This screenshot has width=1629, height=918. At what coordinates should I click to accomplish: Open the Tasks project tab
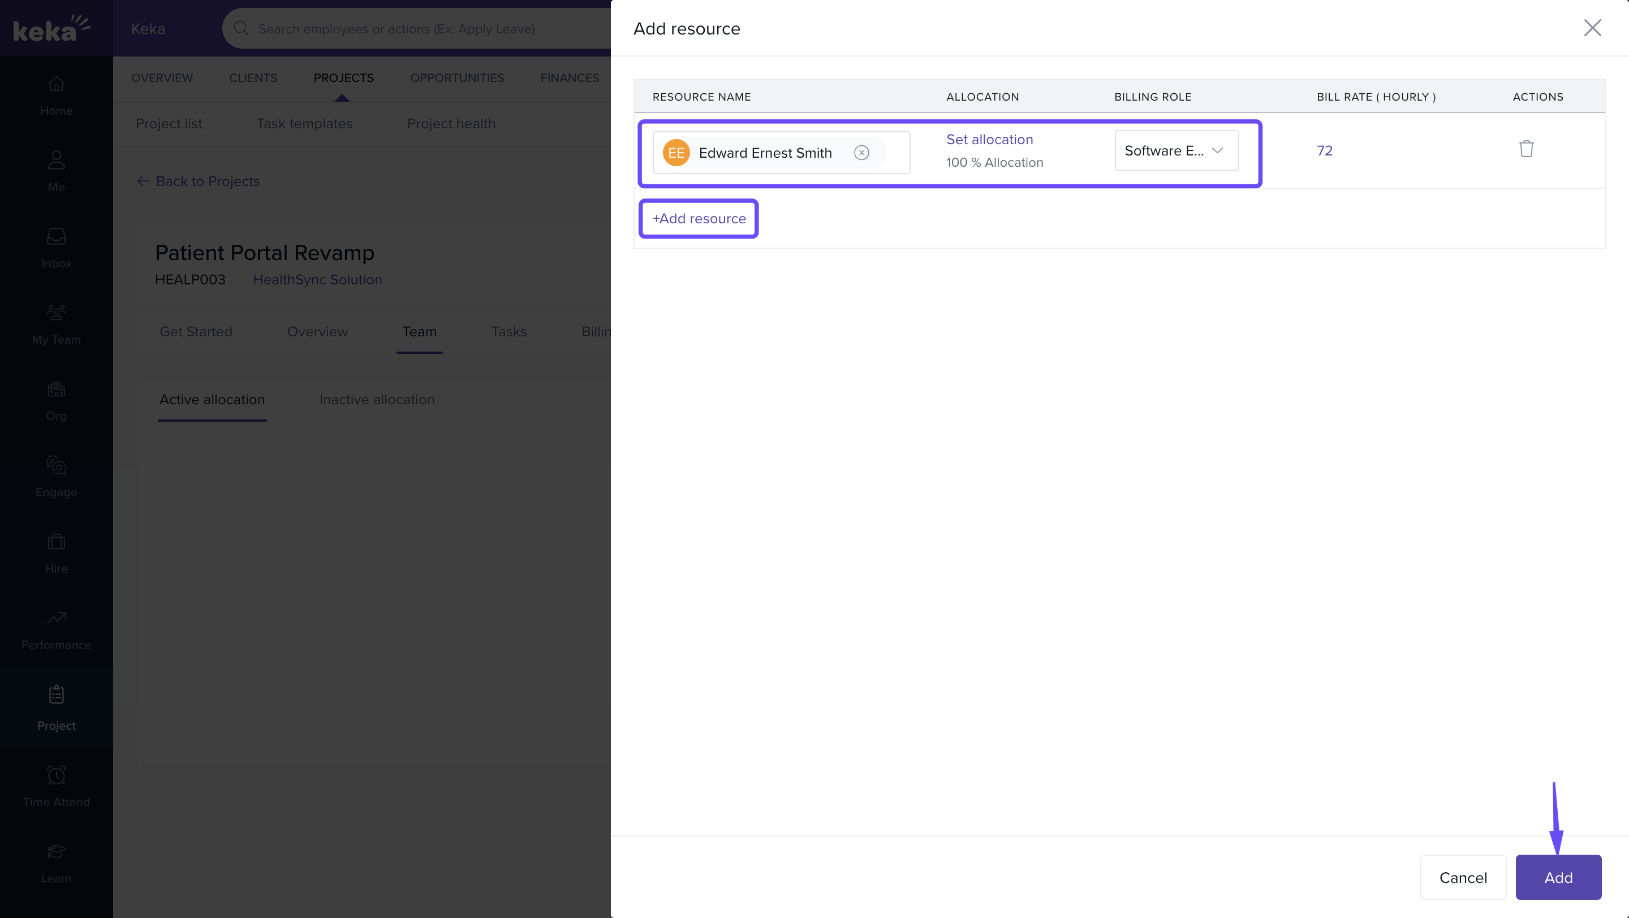tap(508, 332)
